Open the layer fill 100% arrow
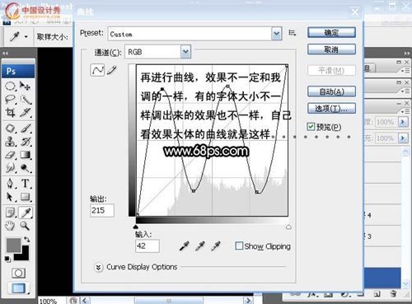Image resolution: width=412 pixels, height=304 pixels. point(403,138)
